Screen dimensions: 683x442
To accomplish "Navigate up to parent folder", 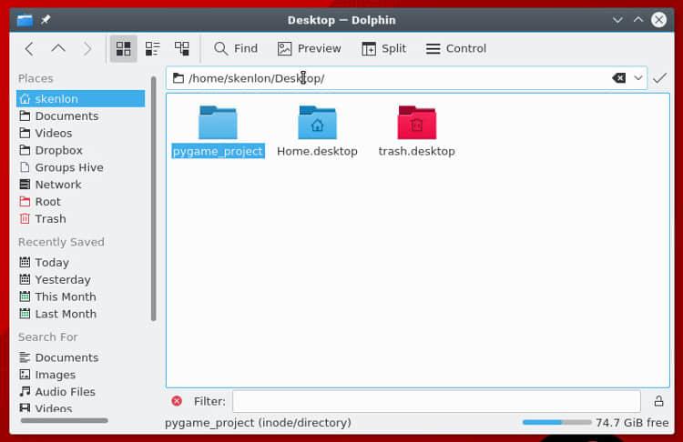I will 58,49.
